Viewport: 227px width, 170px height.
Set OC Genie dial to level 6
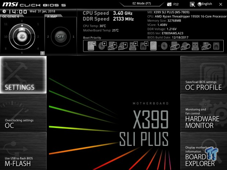coord(22,53)
